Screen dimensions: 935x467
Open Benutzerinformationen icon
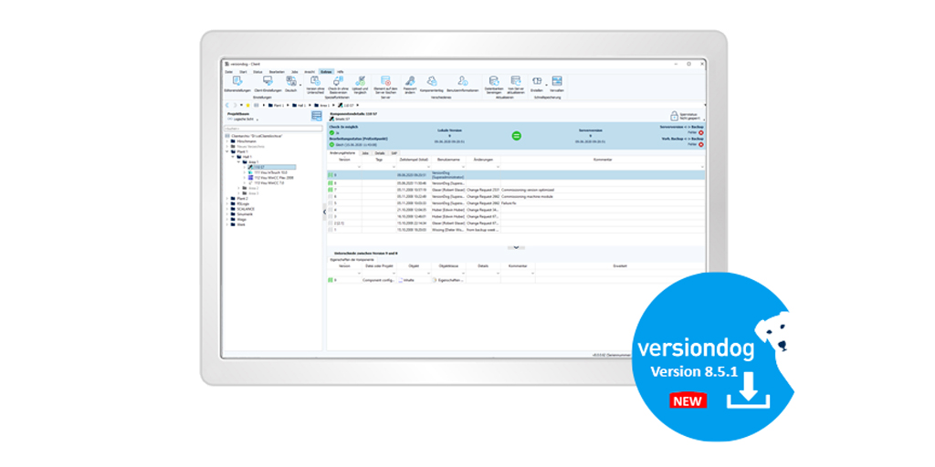[463, 81]
